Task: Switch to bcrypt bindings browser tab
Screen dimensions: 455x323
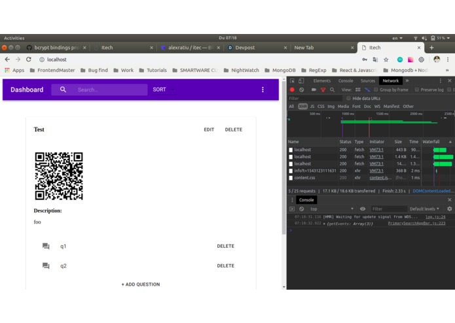Action: click(56, 48)
